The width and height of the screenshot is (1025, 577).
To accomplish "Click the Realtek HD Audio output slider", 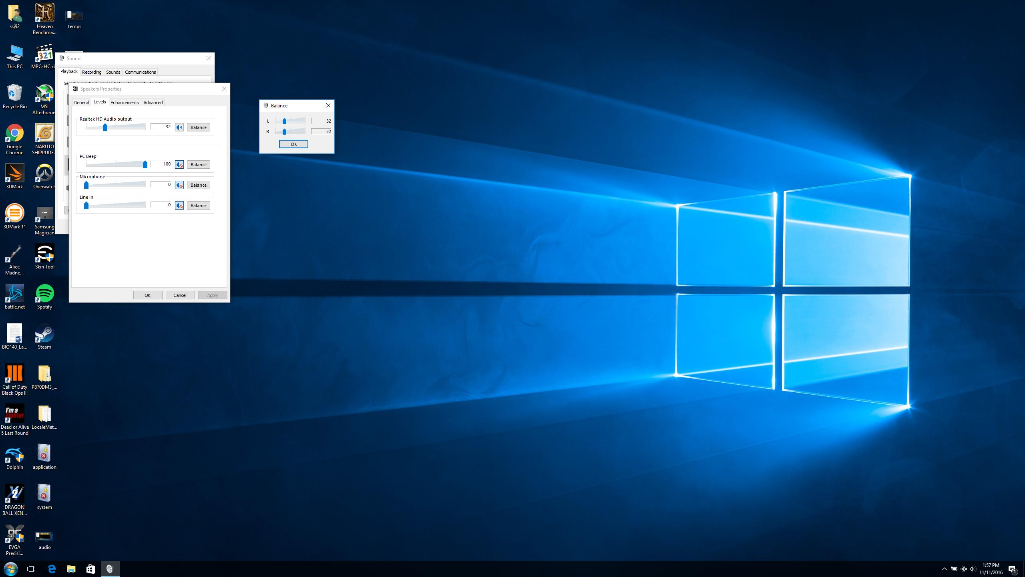I will coord(105,127).
